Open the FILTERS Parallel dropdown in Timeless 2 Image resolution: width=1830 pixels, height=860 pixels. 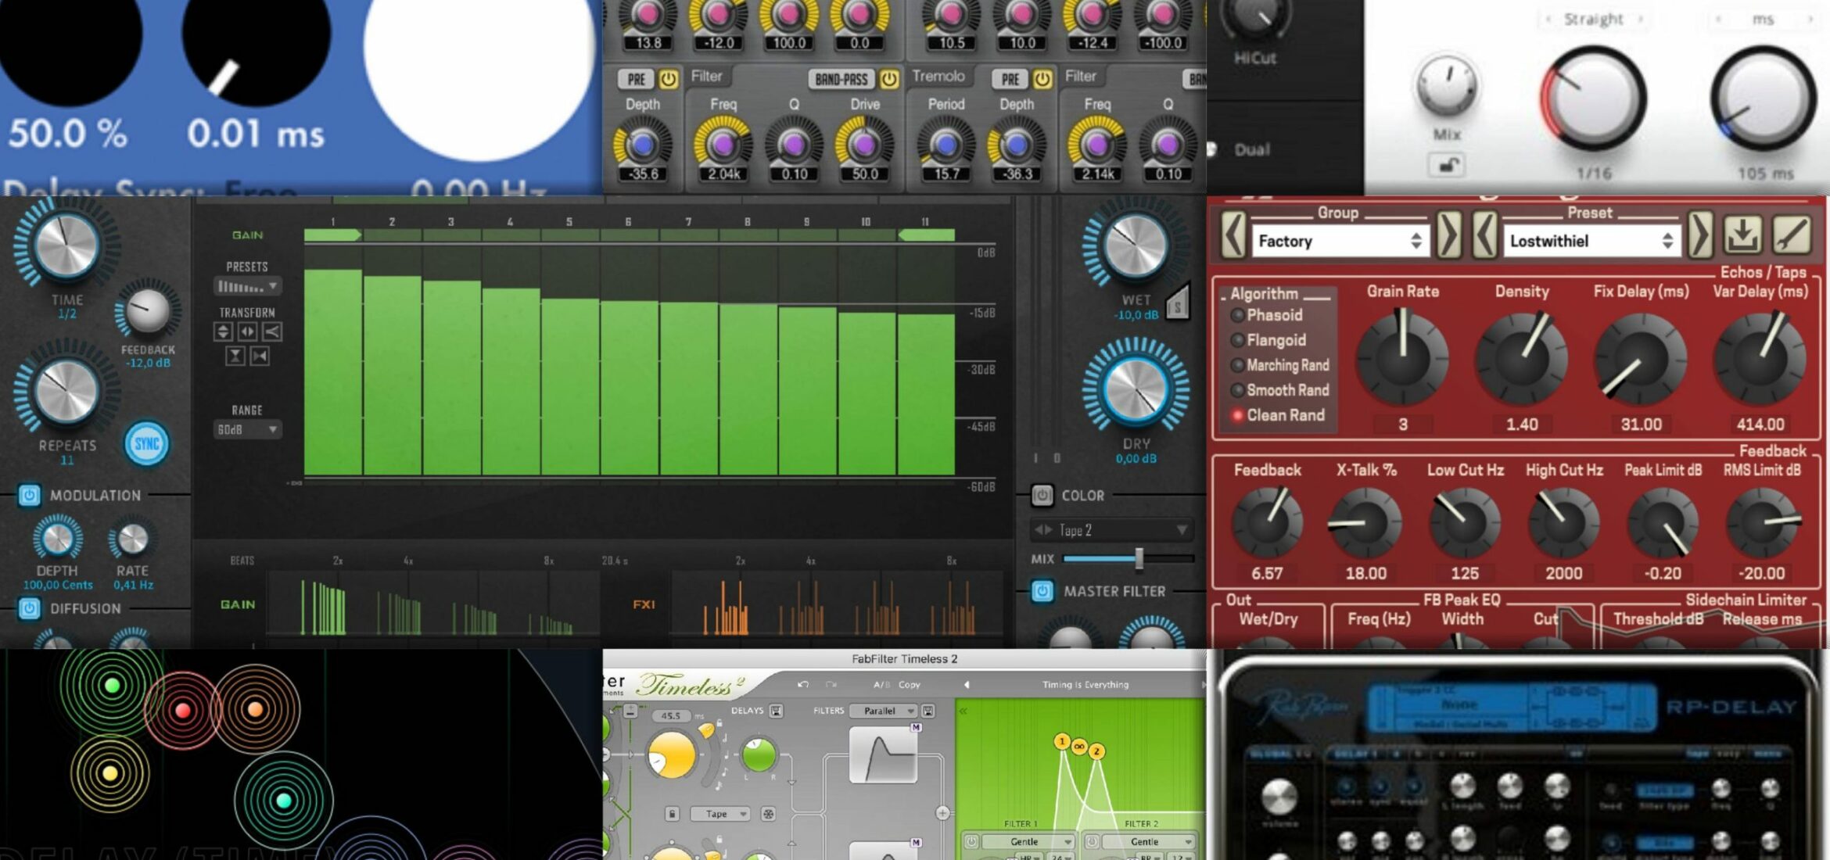(x=883, y=711)
